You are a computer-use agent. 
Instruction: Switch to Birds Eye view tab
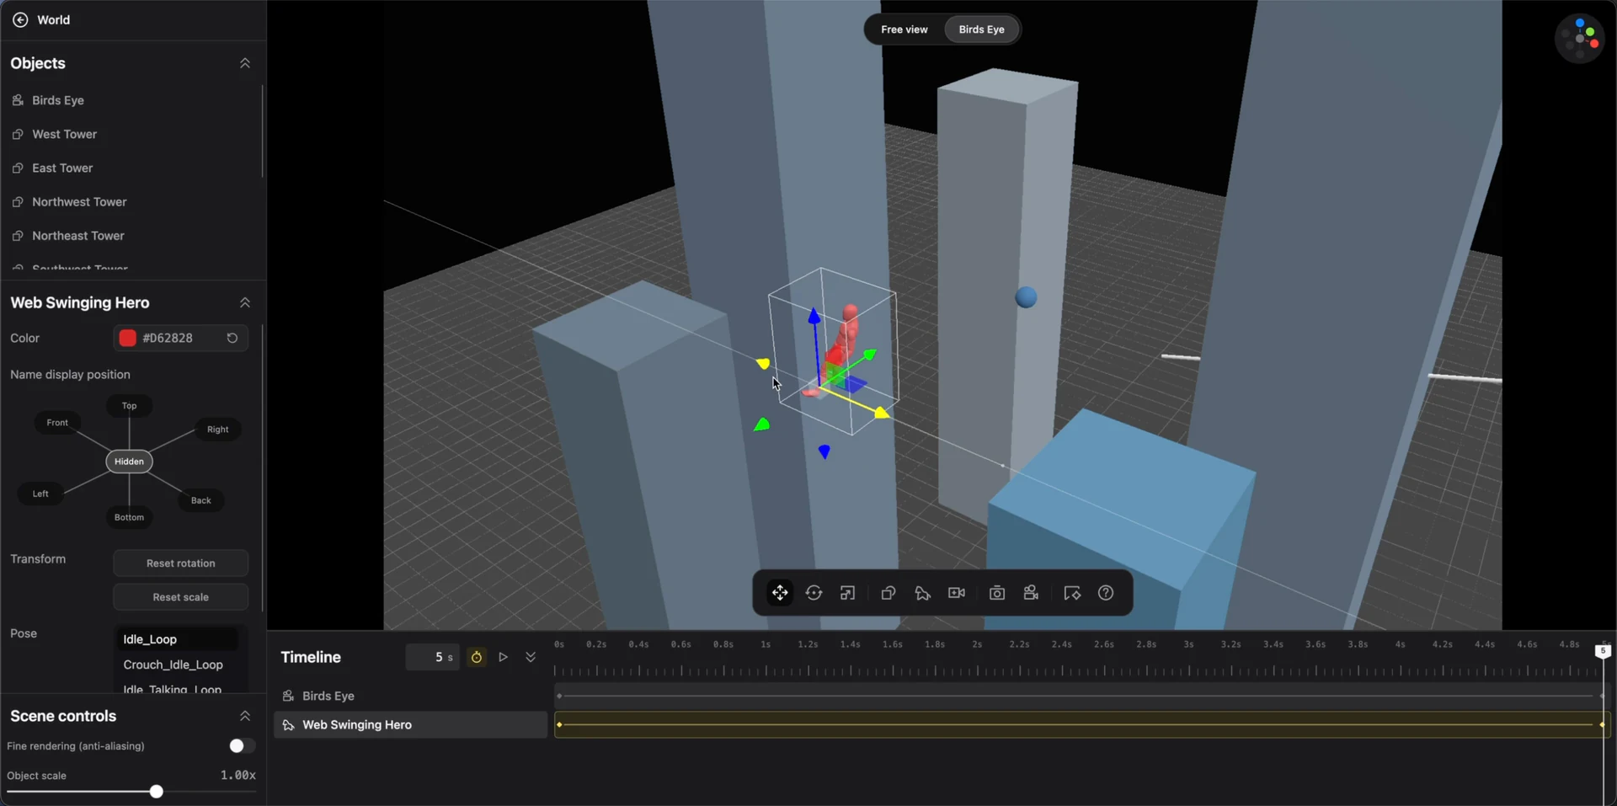(x=981, y=29)
